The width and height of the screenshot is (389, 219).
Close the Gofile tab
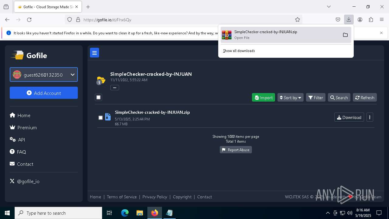pos(76,7)
